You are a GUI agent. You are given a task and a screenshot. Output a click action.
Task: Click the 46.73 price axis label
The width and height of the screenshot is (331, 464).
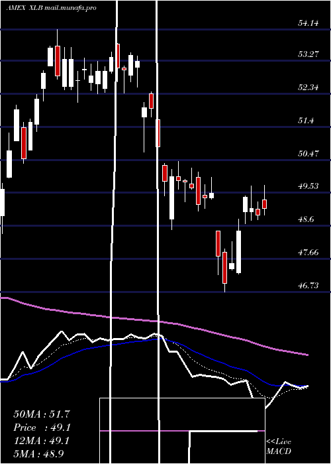point(308,285)
